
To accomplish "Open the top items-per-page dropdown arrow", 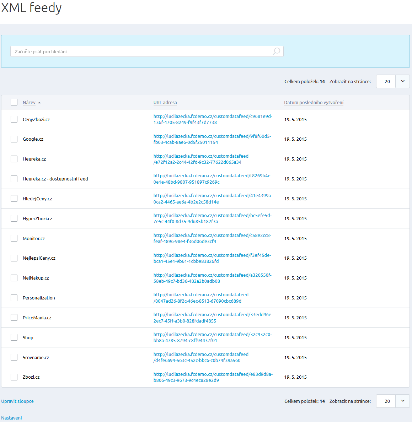I will 402,81.
